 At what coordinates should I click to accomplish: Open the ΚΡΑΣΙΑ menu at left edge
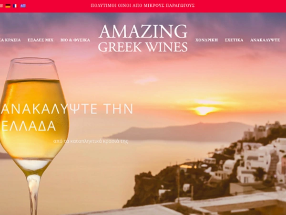[x=10, y=40]
